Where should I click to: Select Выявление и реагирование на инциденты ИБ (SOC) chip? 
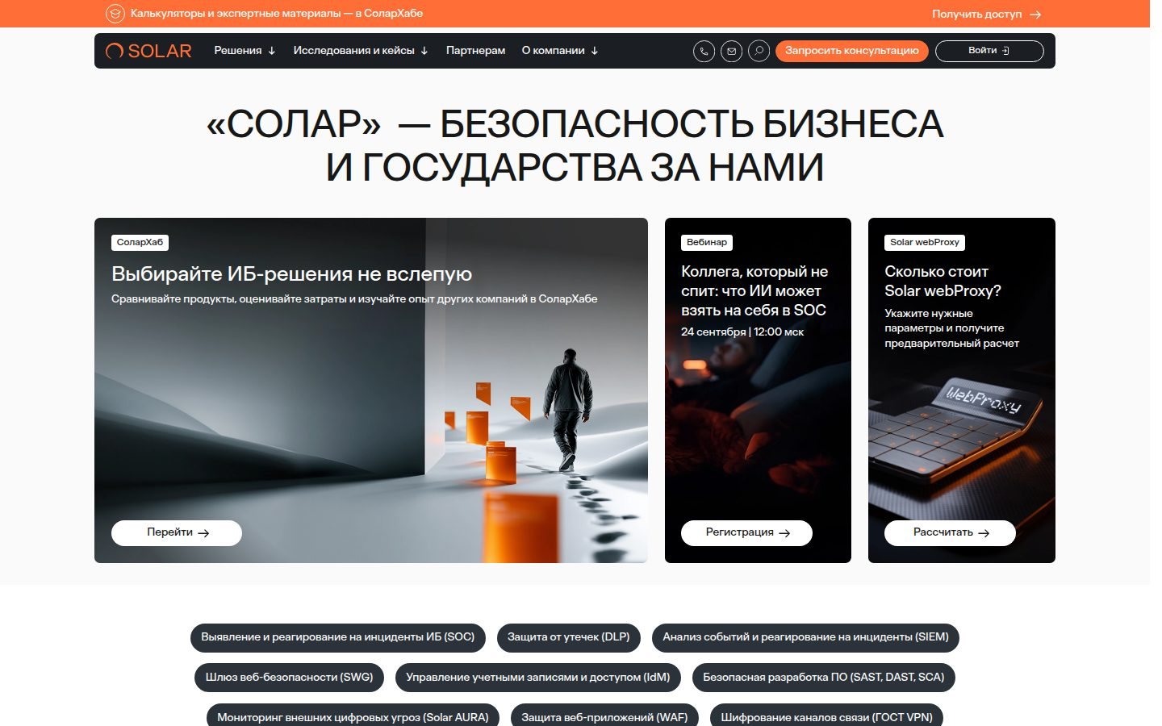338,637
